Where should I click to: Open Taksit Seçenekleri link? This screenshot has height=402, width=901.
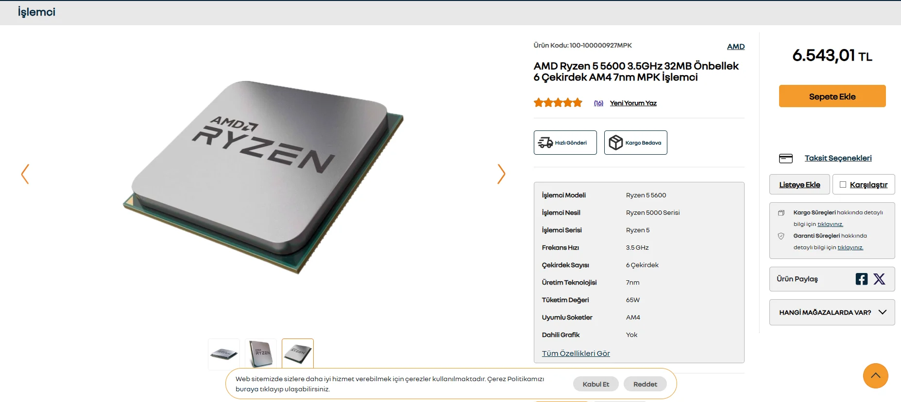838,158
